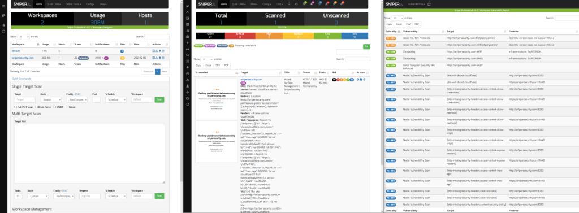Open the hamburger menu icon in the left sidebar
The image size is (579, 213).
pyautogui.click(x=3, y=6)
